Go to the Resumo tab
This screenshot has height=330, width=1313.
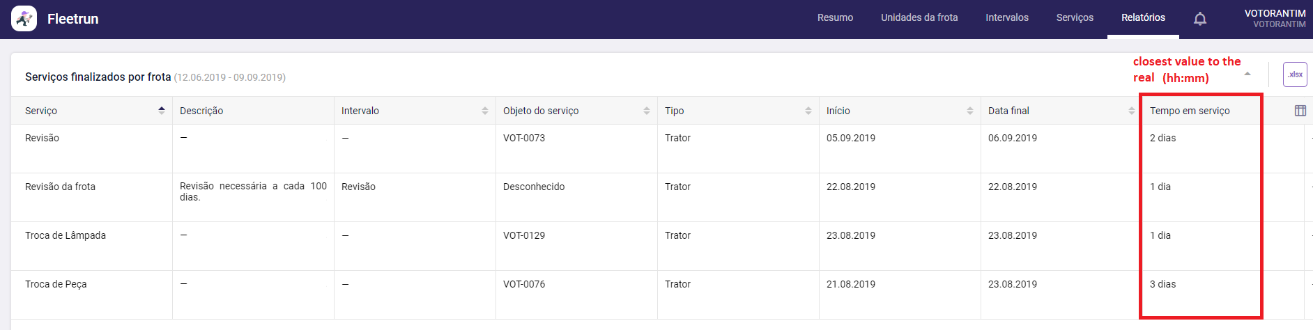pos(835,18)
